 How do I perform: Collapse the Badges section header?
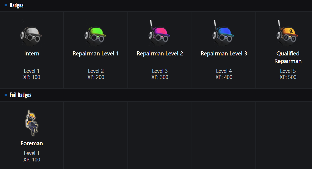(17, 5)
